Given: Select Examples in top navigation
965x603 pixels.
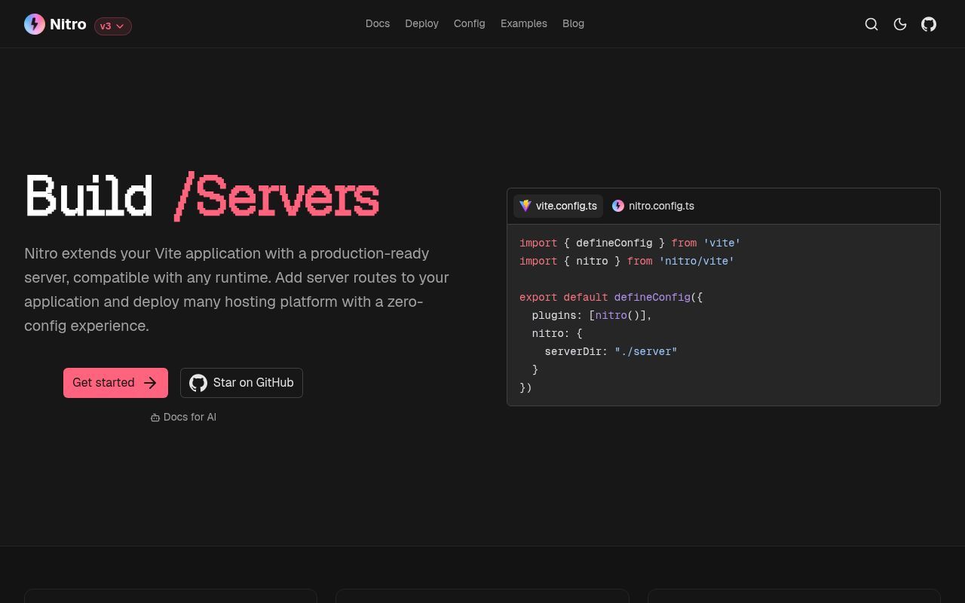Looking at the screenshot, I should coord(524,23).
